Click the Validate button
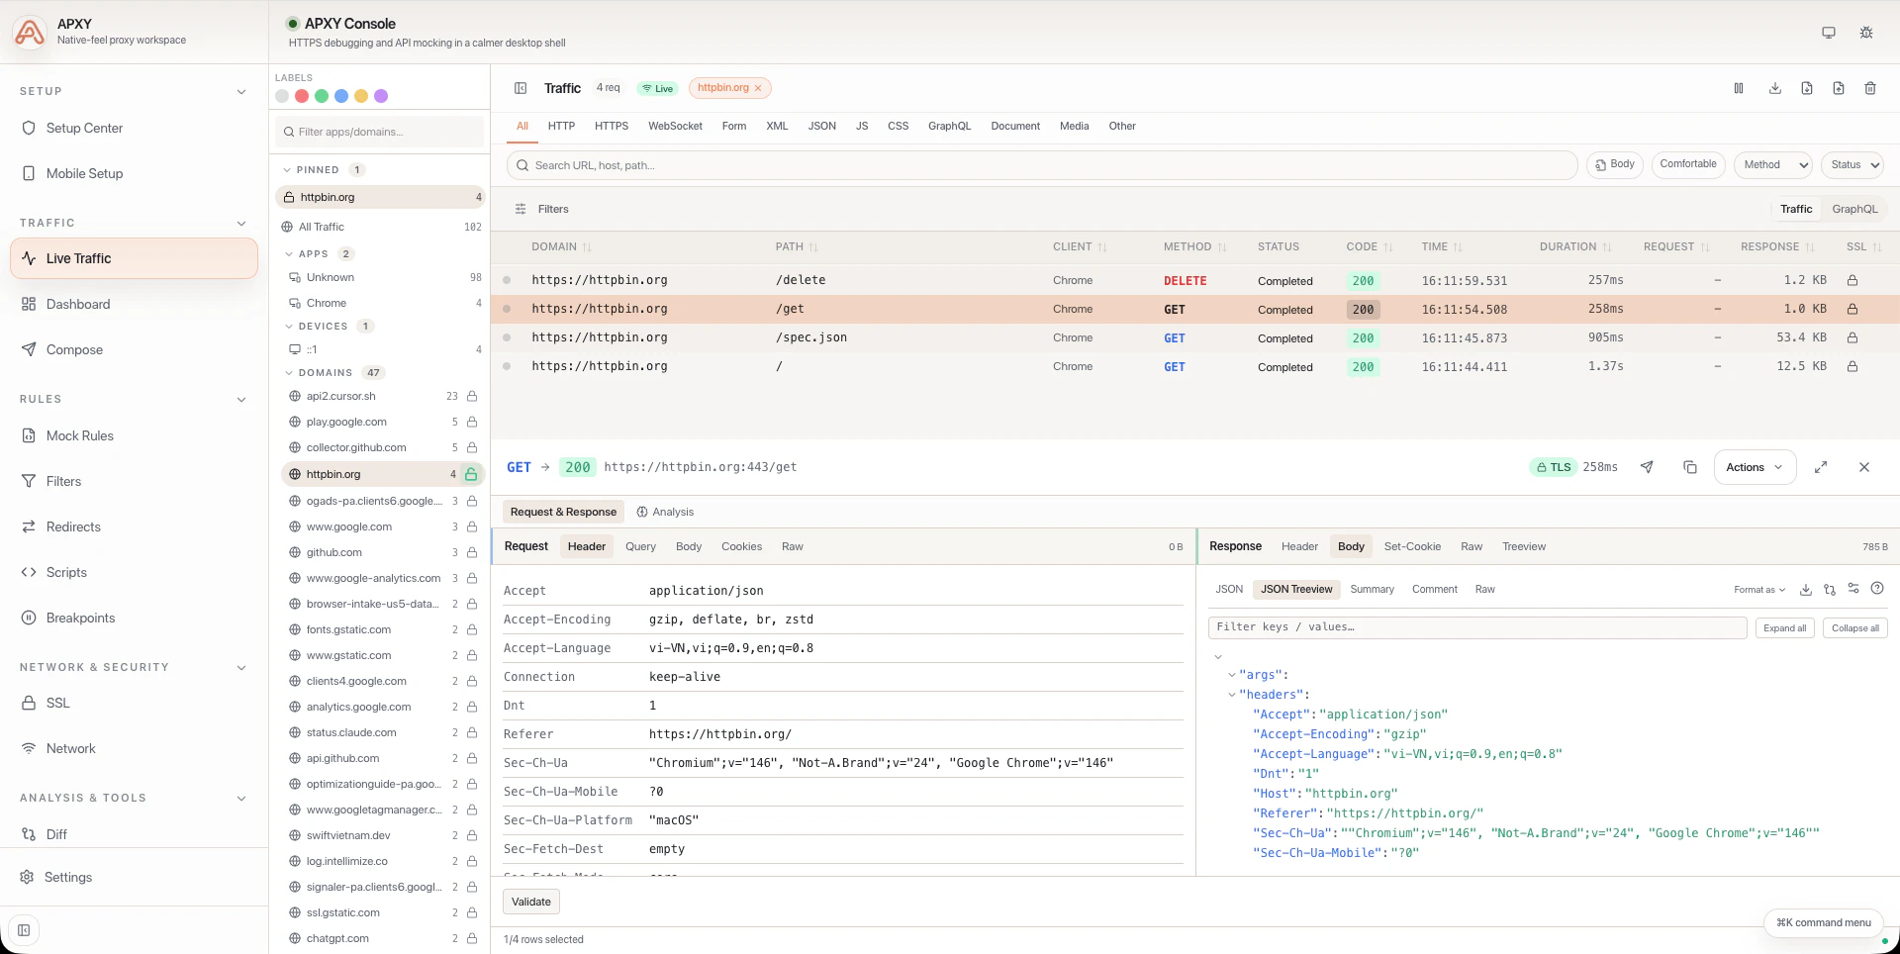 click(531, 902)
